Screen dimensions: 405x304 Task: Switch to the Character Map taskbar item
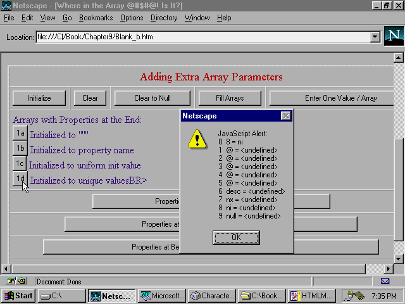coord(211,296)
